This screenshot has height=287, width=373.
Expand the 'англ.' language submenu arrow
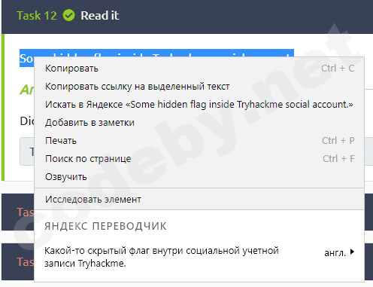point(352,252)
